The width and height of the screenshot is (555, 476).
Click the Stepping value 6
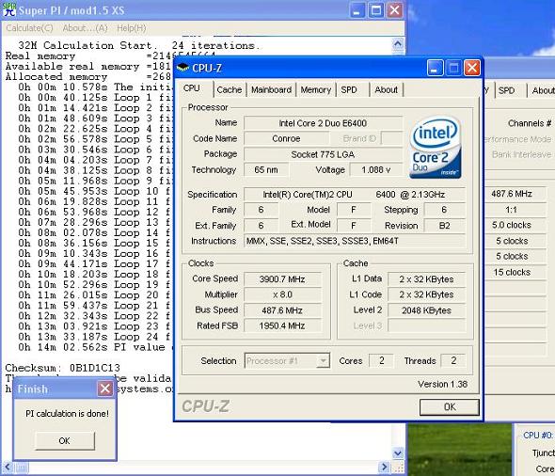click(x=444, y=210)
